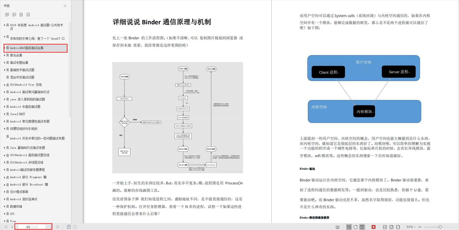Click the fit-page view icon

[x=391, y=227]
